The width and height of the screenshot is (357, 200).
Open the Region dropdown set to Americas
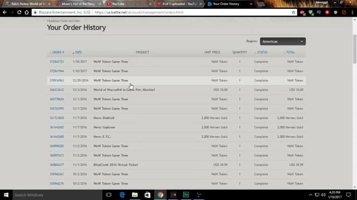[x=283, y=42]
